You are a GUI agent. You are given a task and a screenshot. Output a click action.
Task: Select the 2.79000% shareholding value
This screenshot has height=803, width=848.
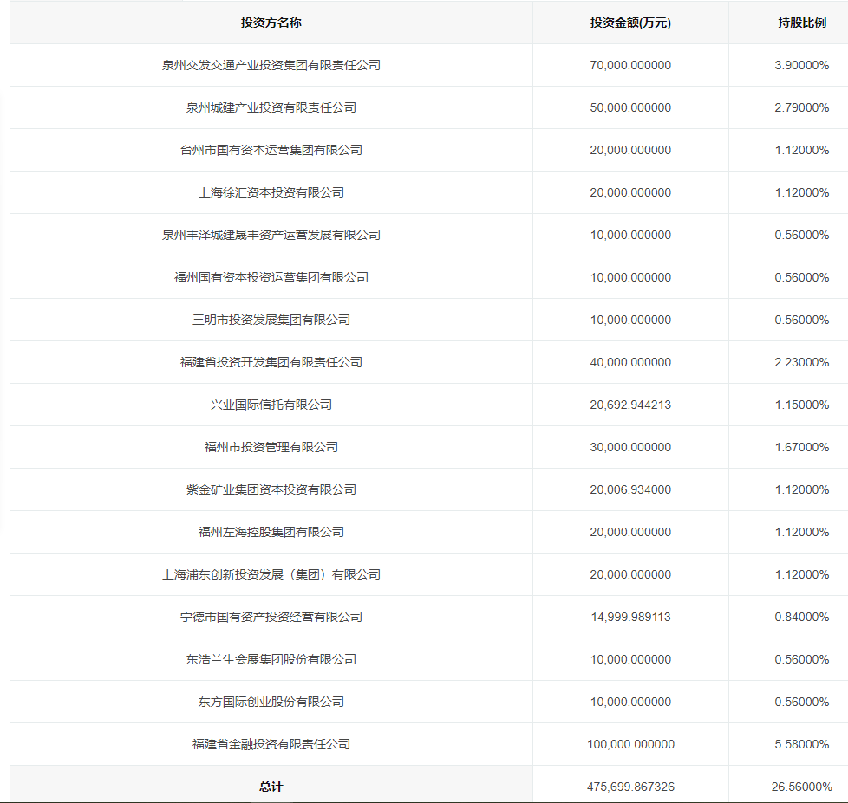coord(802,107)
